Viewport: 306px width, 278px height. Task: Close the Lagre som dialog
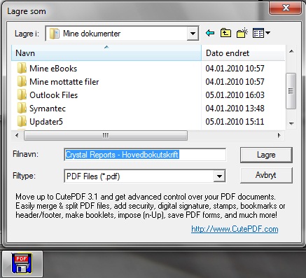pyautogui.click(x=285, y=8)
